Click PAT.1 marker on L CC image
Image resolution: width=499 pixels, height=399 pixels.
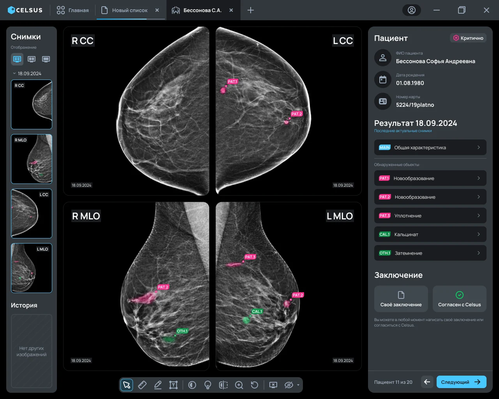233,81
